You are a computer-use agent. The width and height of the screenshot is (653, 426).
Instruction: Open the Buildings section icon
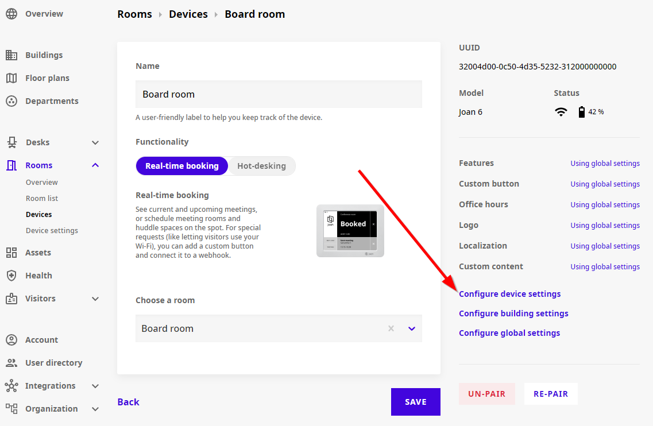(x=11, y=55)
